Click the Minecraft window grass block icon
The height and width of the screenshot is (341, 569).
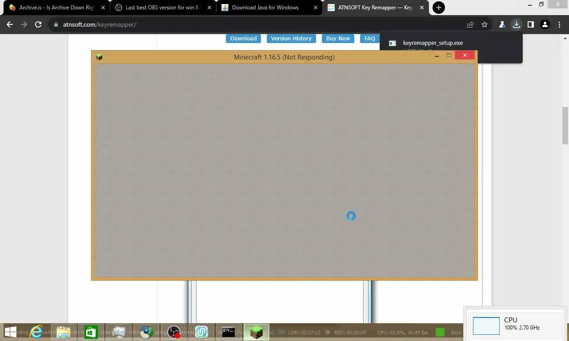(99, 57)
